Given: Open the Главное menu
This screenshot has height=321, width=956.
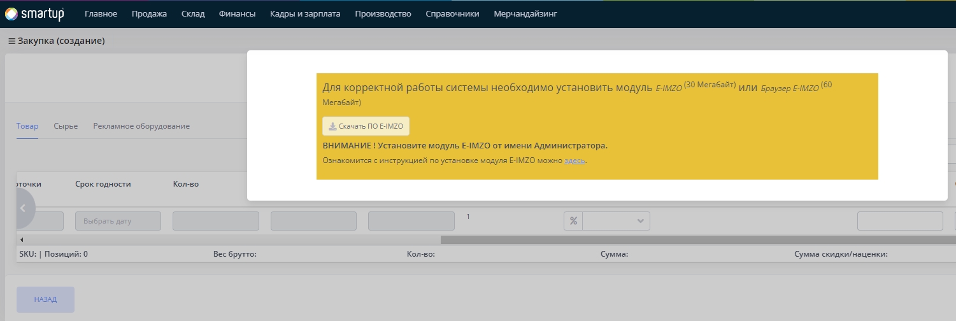Looking at the screenshot, I should pyautogui.click(x=101, y=13).
